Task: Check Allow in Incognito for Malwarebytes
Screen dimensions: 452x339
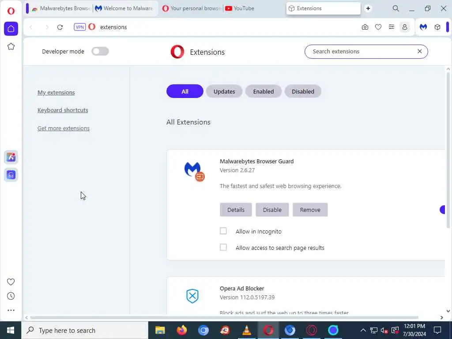Action: (223, 231)
